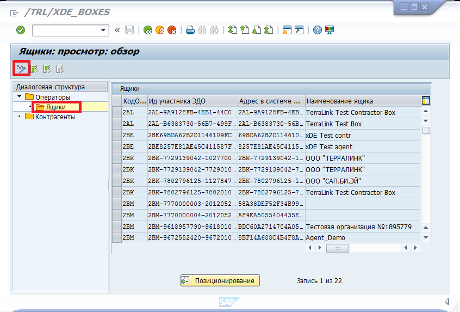Select the Контрагенты folder in tree
The image size is (460, 312).
click(x=55, y=117)
